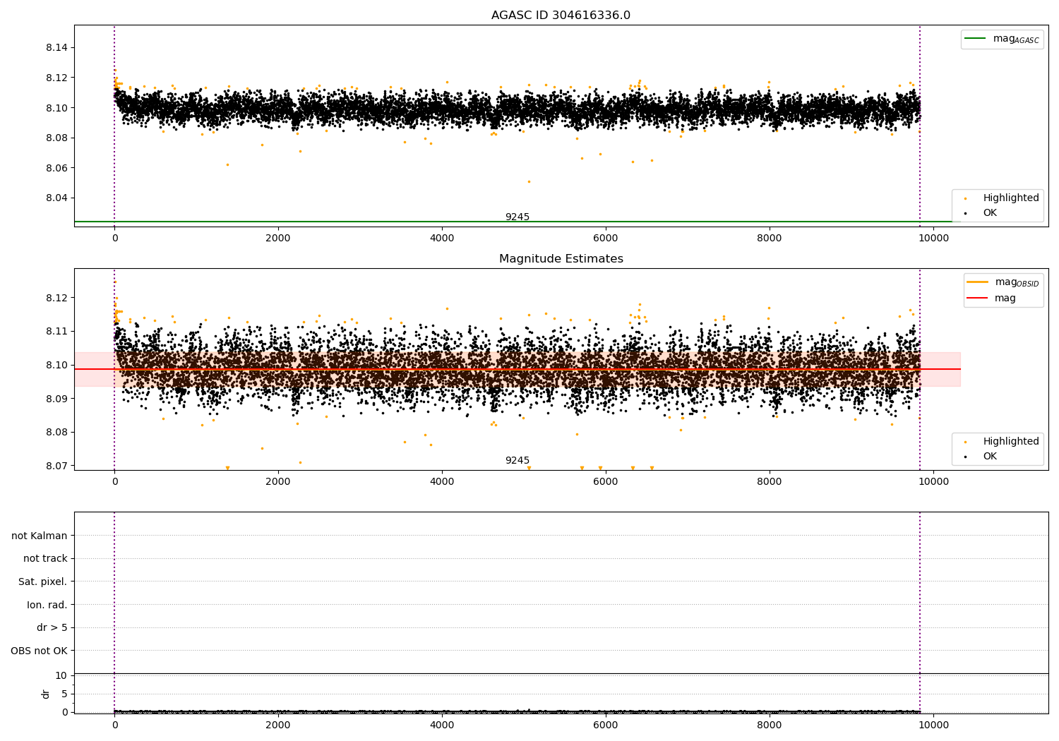Screen dimensions: 1059x741
Task: Click the 'Ion. rad.' axis label
Action: [x=47, y=605]
